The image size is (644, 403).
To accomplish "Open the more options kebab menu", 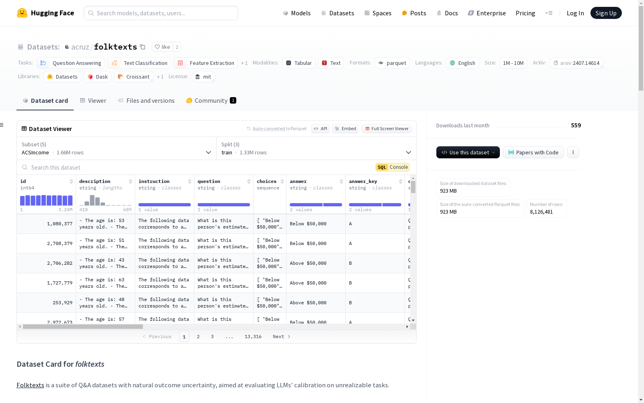I will tap(573, 152).
